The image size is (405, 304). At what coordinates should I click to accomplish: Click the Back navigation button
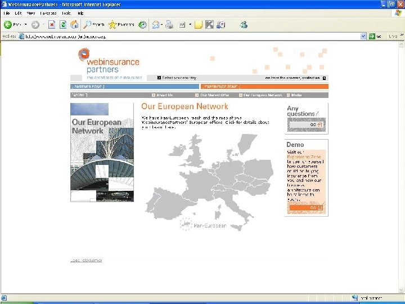pos(12,25)
